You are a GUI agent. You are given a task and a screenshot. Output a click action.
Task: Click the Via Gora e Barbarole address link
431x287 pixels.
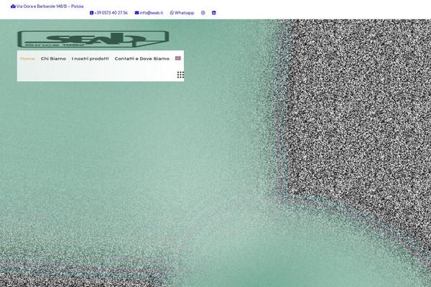[47, 6]
